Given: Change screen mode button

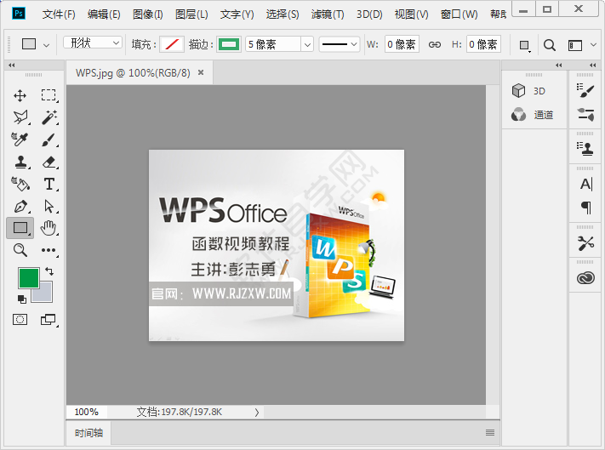Looking at the screenshot, I should pos(49,320).
